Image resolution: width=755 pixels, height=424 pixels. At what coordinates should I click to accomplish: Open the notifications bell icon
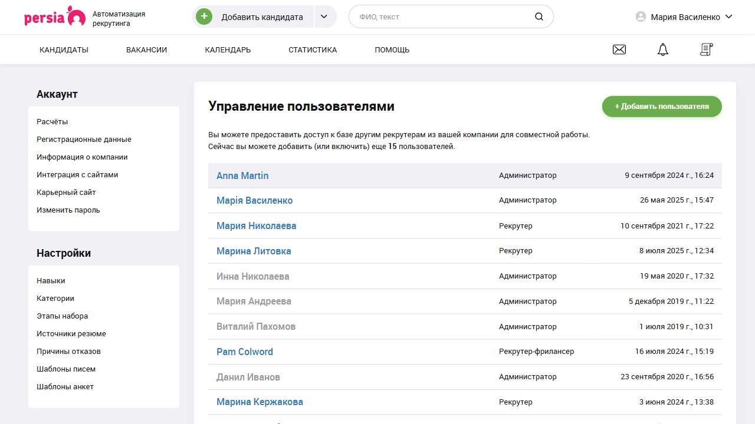(x=662, y=49)
